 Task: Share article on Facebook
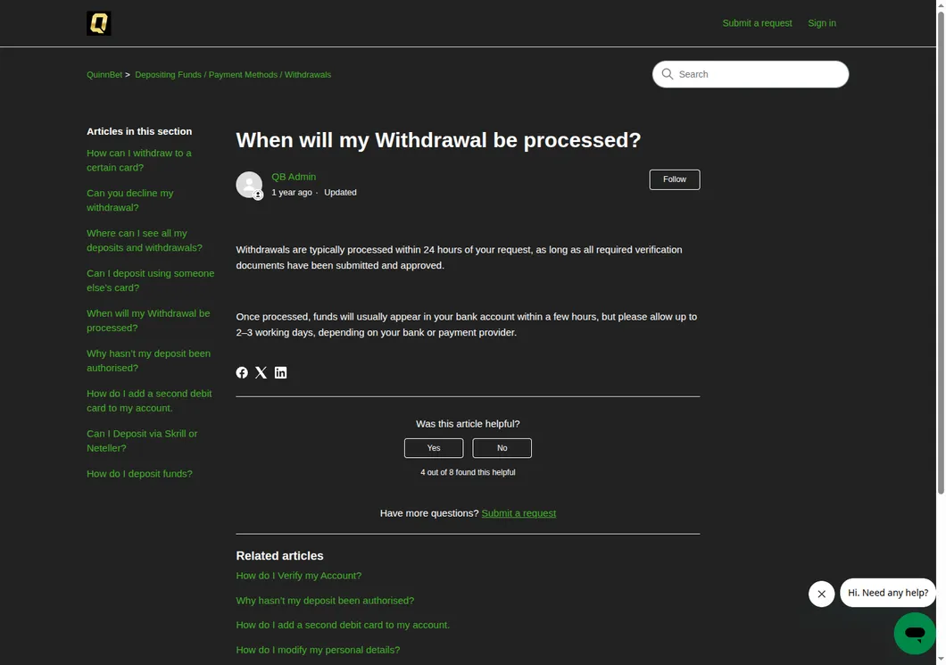tap(242, 373)
